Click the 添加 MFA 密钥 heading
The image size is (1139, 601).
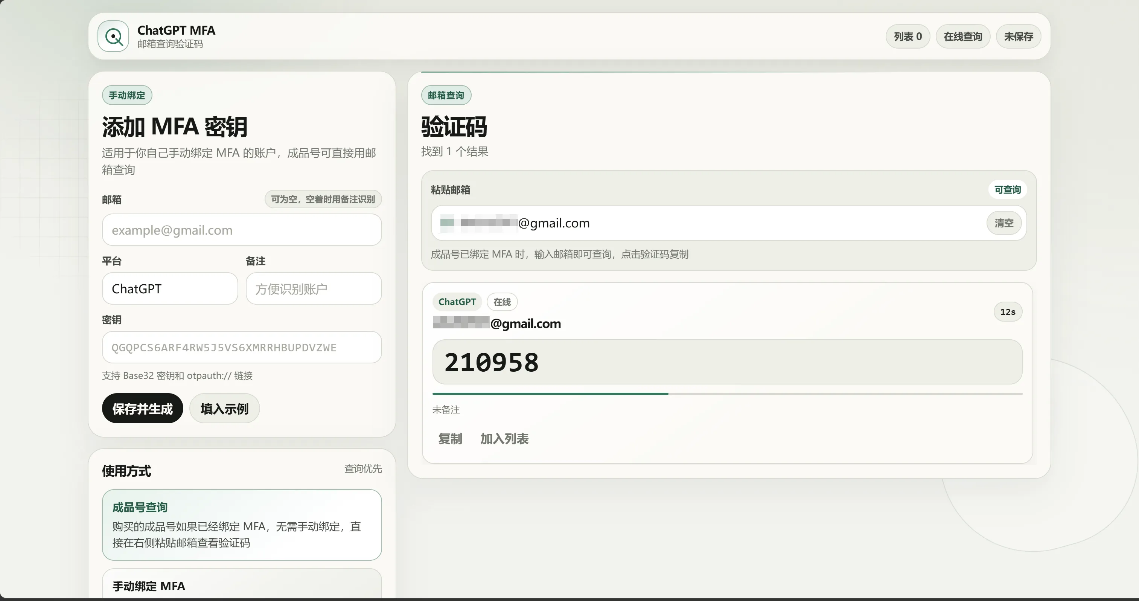(175, 127)
